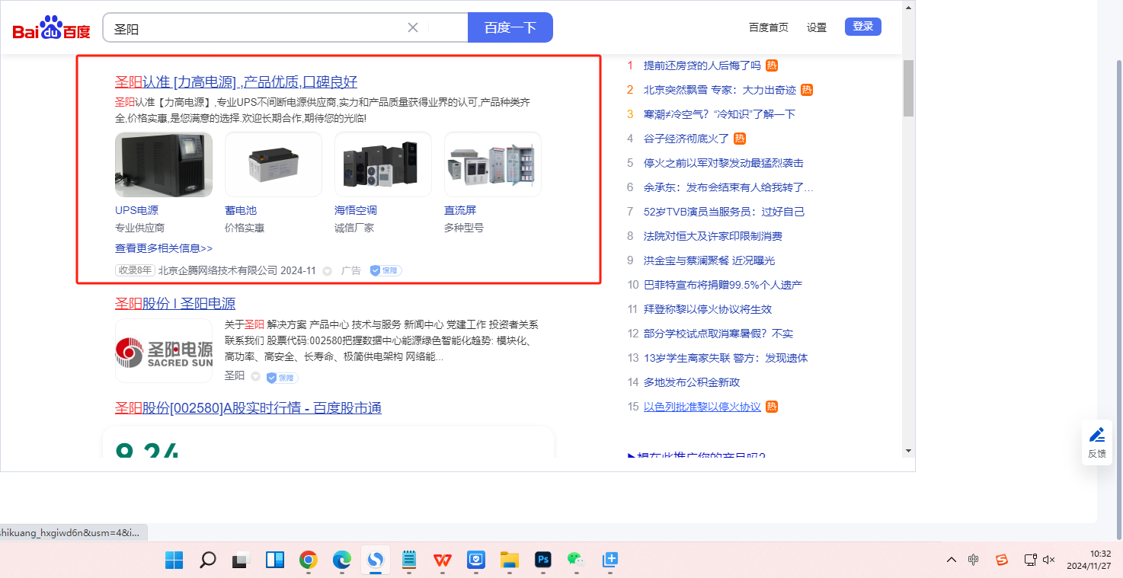Click the 登录 login button

pos(862,27)
